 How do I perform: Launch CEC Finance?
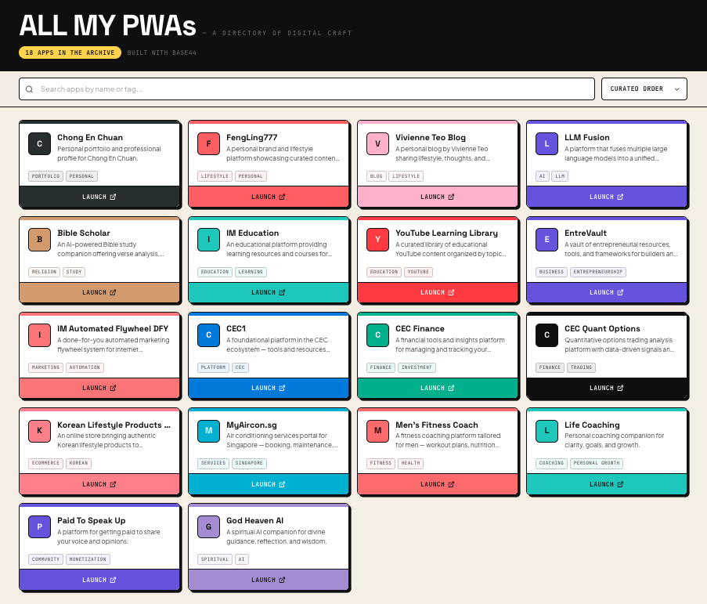coord(438,388)
